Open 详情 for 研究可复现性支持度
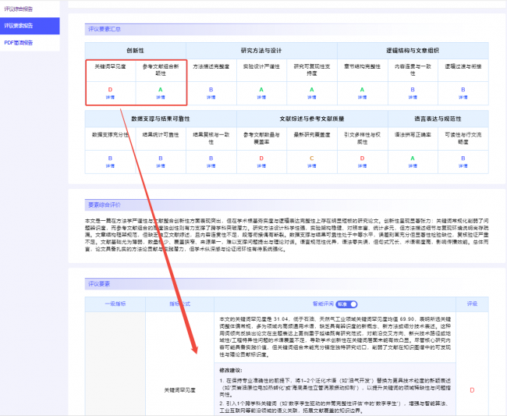Image resolution: width=507 pixels, height=416 pixels. [312, 98]
